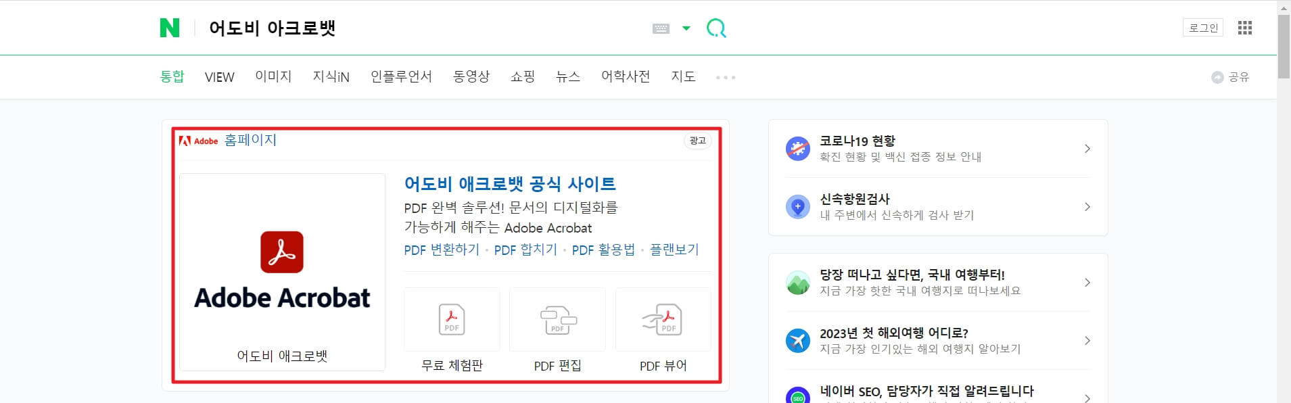Image resolution: width=1291 pixels, height=403 pixels.
Task: Click the 광고 ad badge
Action: pyautogui.click(x=697, y=141)
